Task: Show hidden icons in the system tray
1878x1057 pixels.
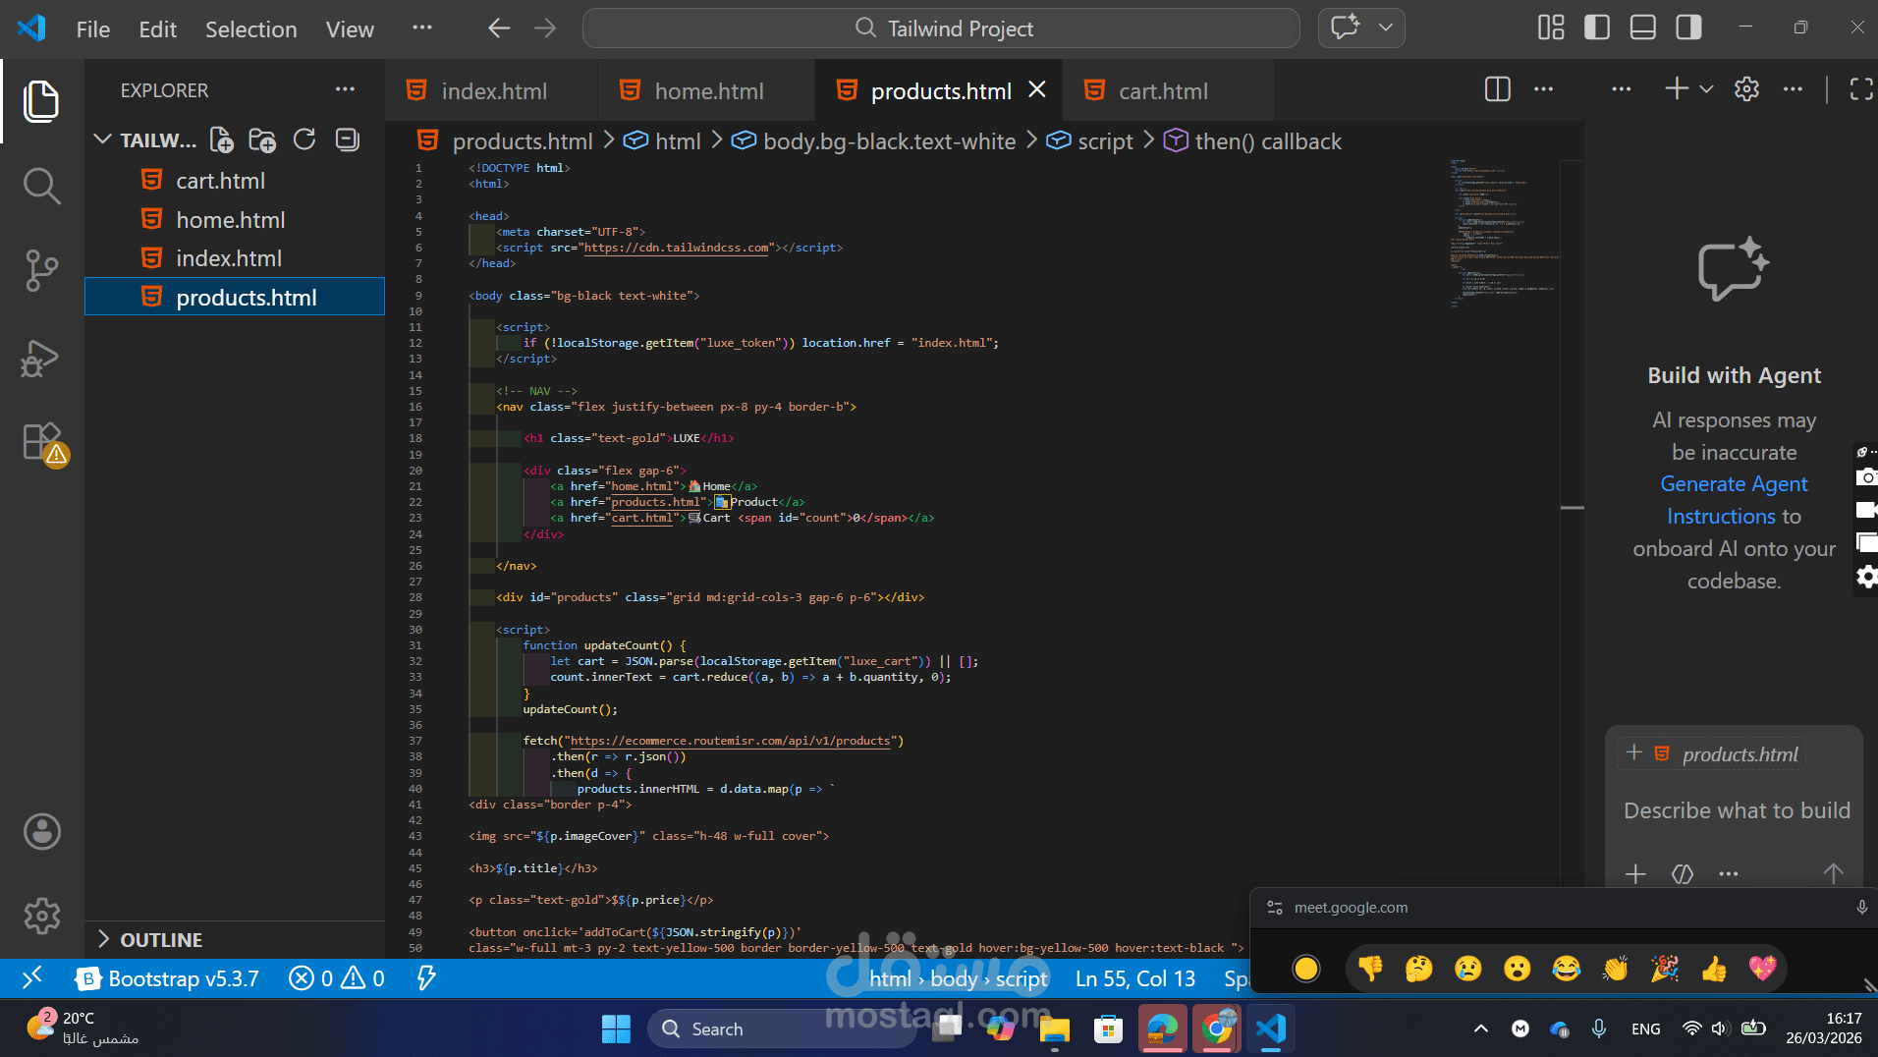Action: pos(1481,1029)
